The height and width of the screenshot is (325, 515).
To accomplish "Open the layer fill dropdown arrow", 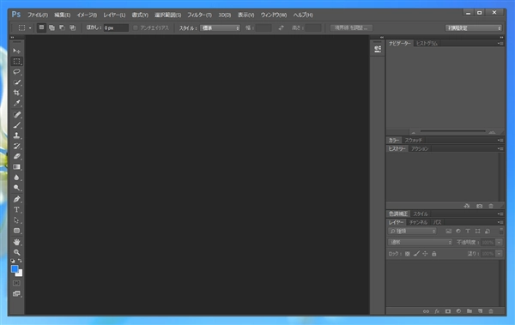I will click(x=499, y=254).
